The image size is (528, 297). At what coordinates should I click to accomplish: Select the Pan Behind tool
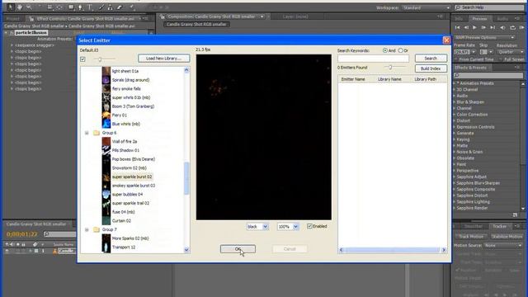(x=59, y=7)
